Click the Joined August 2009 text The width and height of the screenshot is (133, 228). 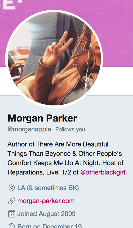[46, 214]
